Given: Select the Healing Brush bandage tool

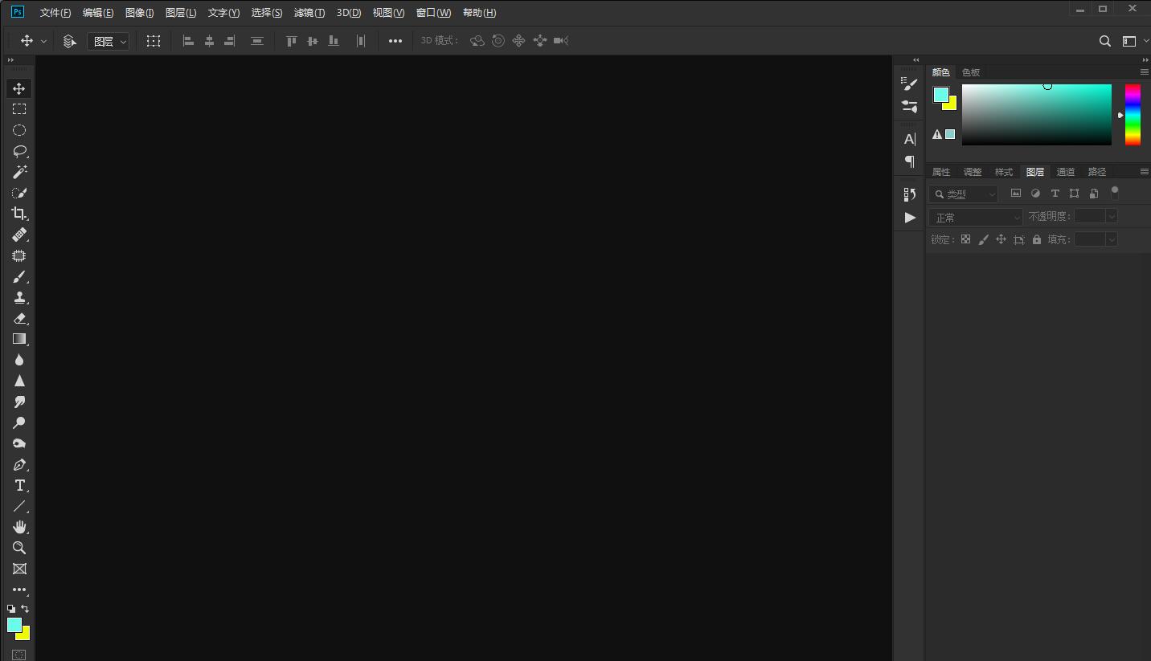Looking at the screenshot, I should pos(19,235).
